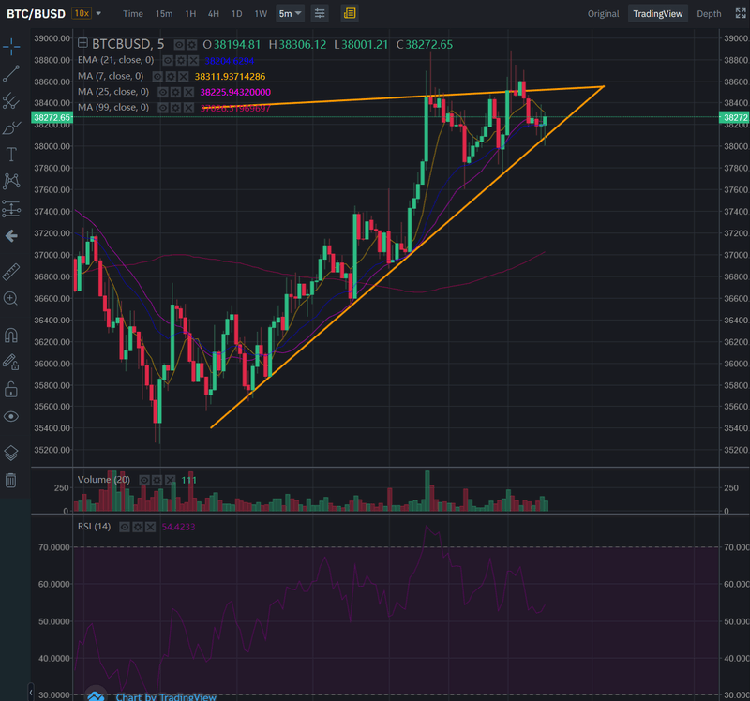Click the RSI value 54.4233
750x701 pixels.
pyautogui.click(x=178, y=527)
